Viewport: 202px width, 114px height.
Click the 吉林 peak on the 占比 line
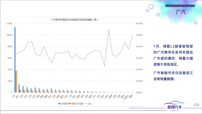pos(109,30)
